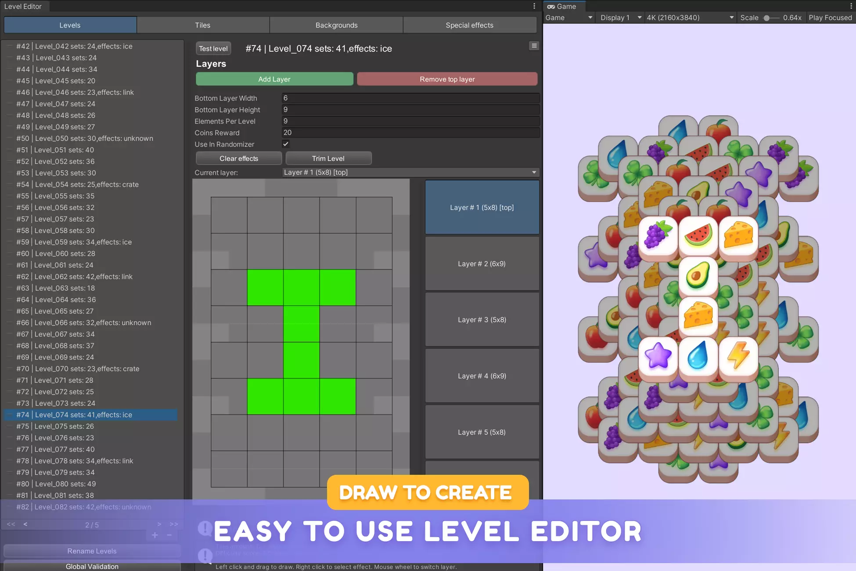Click the plus icon to add a level
The width and height of the screenshot is (856, 571).
155,535
